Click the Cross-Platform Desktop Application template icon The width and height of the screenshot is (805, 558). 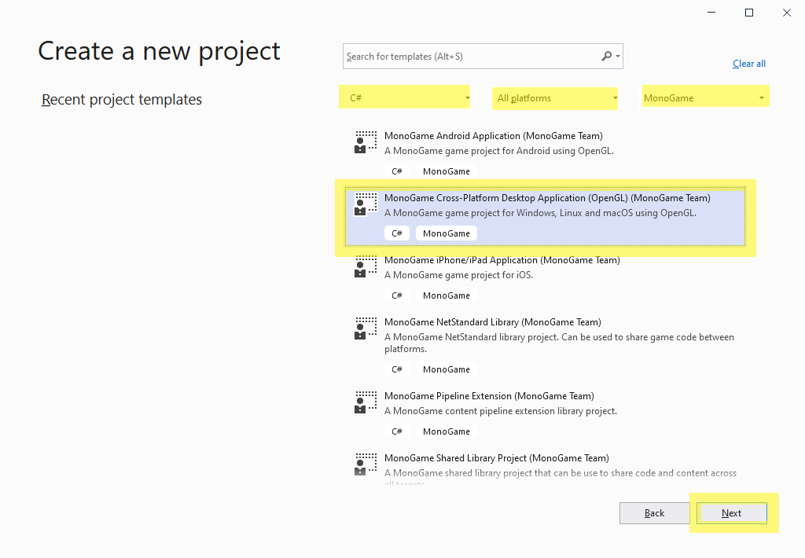pos(365,204)
